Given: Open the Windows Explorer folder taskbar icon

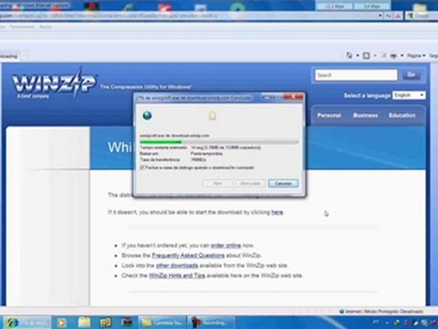Looking at the screenshot, I should click(x=84, y=323).
